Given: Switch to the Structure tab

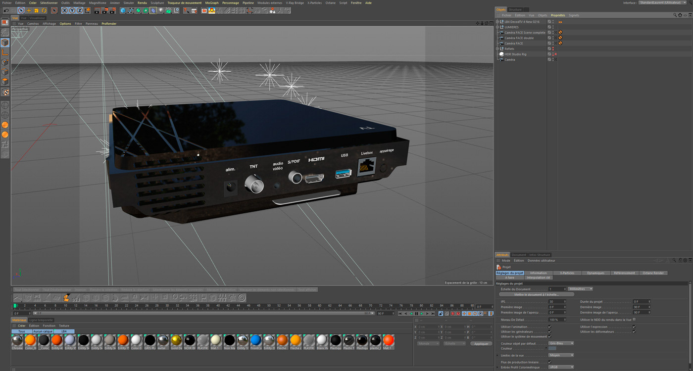Looking at the screenshot, I should tap(515, 9).
